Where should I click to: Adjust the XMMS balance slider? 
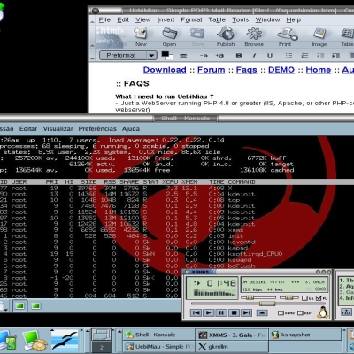[x=290, y=298]
